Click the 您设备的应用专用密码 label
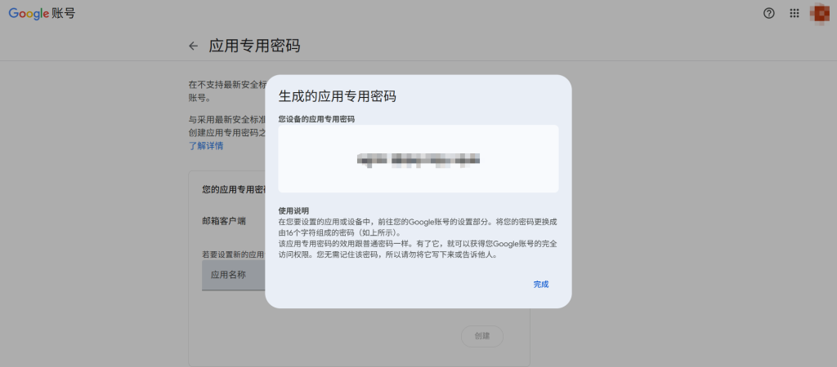 (317, 119)
